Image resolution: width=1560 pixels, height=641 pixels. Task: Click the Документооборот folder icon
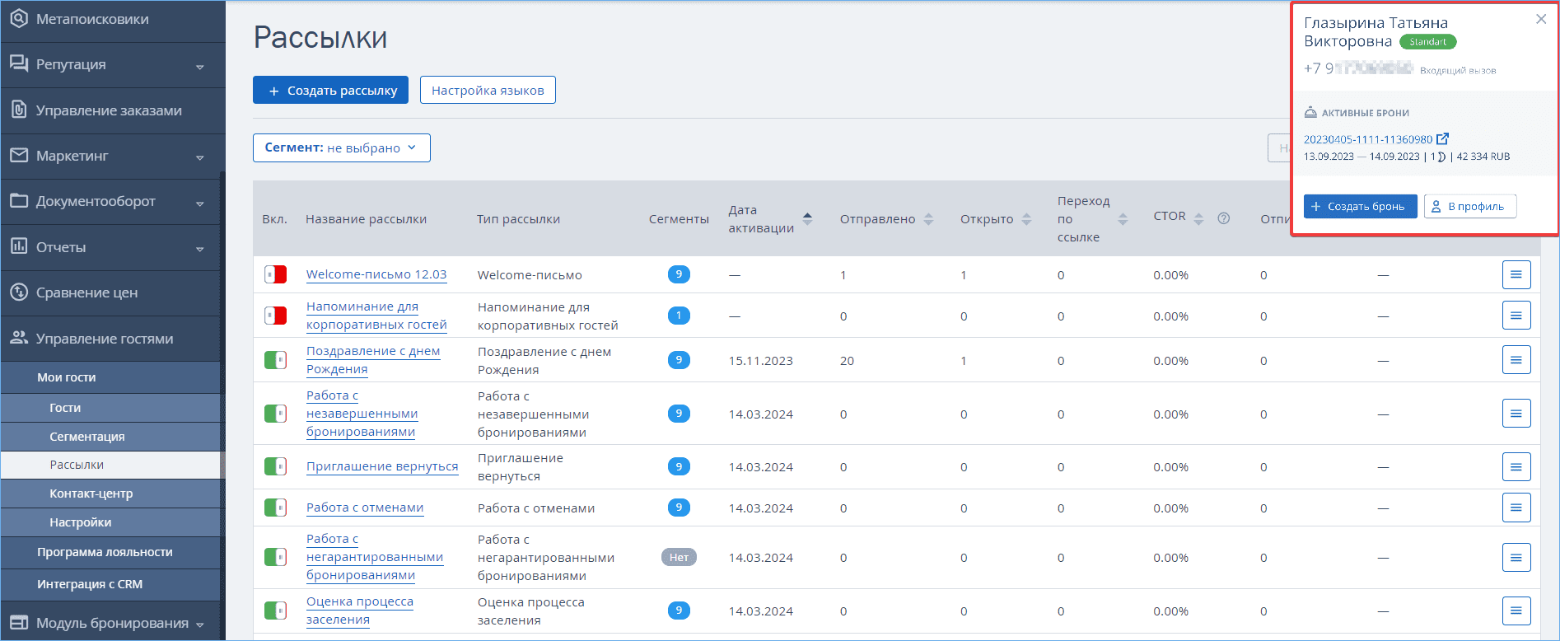point(19,200)
